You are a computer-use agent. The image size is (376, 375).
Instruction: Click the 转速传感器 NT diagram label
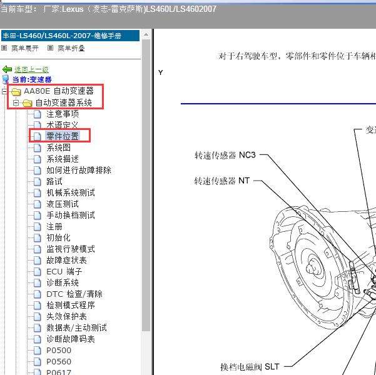click(222, 181)
